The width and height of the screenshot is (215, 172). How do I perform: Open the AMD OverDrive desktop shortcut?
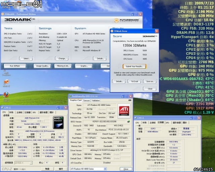click(6, 73)
